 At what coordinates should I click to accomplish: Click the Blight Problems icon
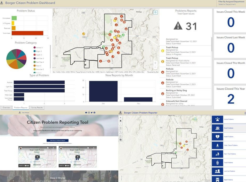(217, 179)
